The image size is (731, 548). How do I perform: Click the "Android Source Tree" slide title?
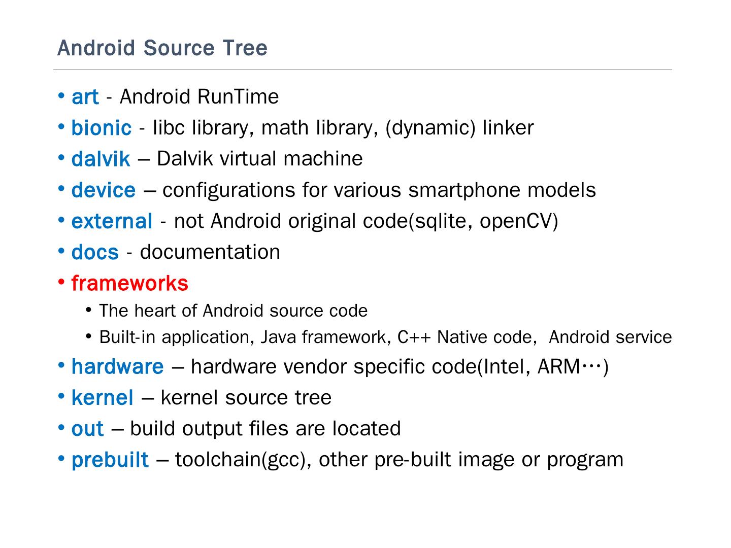pyautogui.click(x=162, y=48)
